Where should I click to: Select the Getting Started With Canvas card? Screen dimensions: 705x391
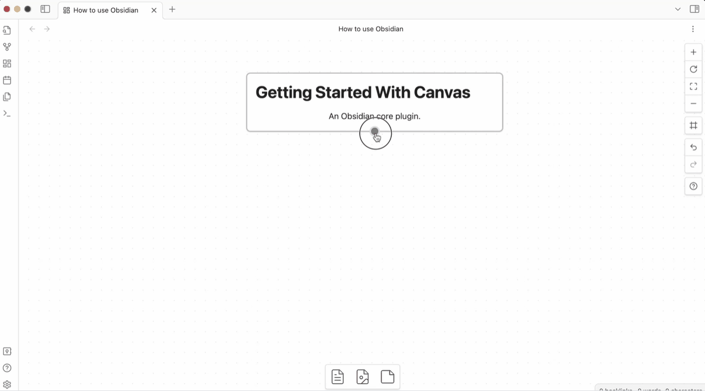tap(375, 102)
